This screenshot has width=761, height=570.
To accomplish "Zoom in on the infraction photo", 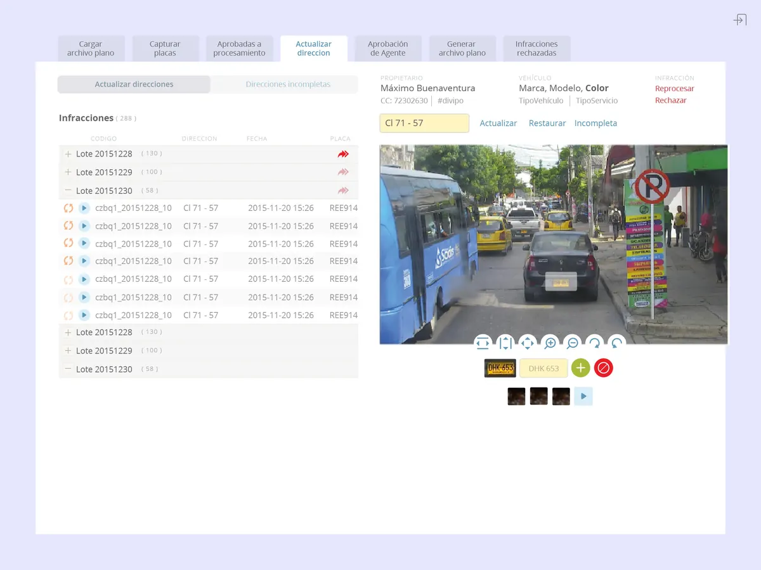I will 550,343.
